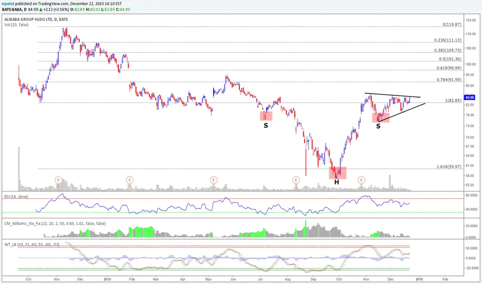Screen dimensions: 482x284
Task: Select the 0.764(91.59) Fibonacci level label
Action: pos(449,80)
